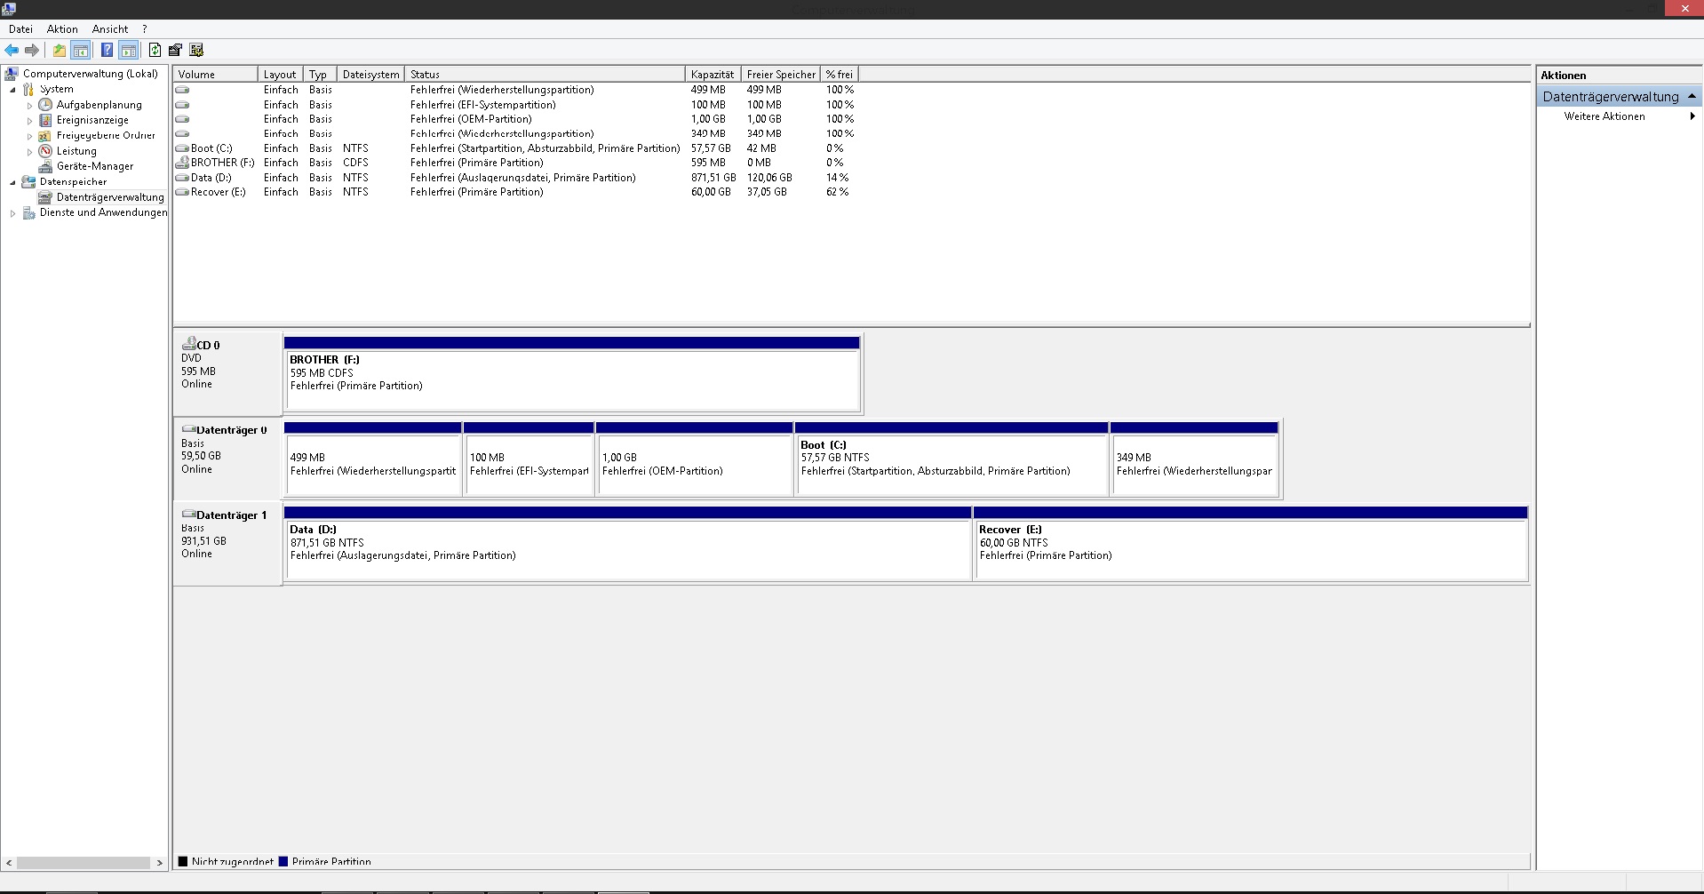Click the Back arrow toolbar icon
The width and height of the screenshot is (1704, 894).
(12, 50)
